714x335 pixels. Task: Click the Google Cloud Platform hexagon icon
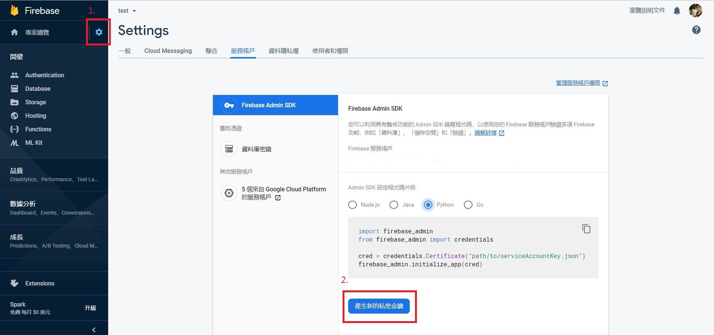[229, 193]
